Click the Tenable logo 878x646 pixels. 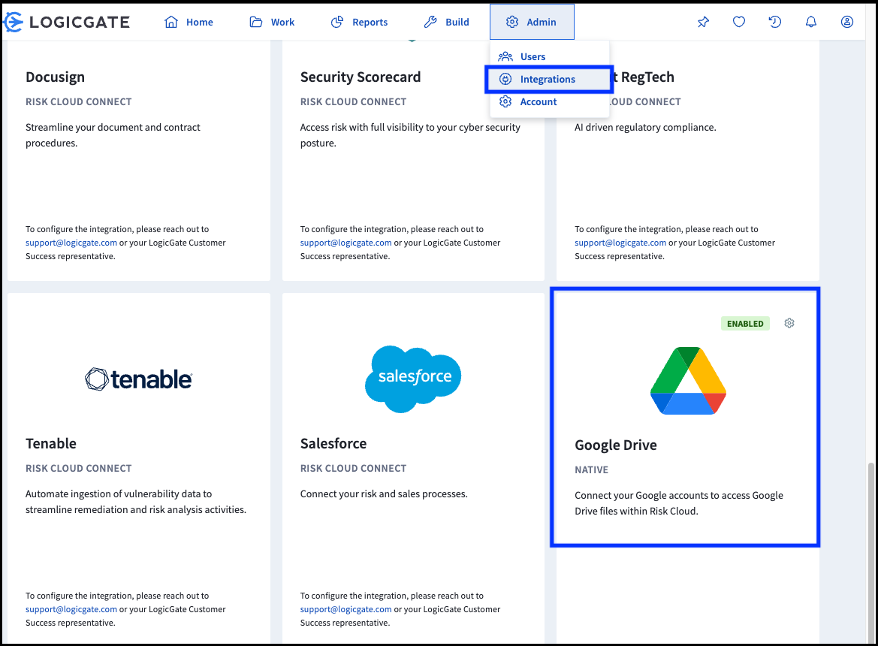138,379
